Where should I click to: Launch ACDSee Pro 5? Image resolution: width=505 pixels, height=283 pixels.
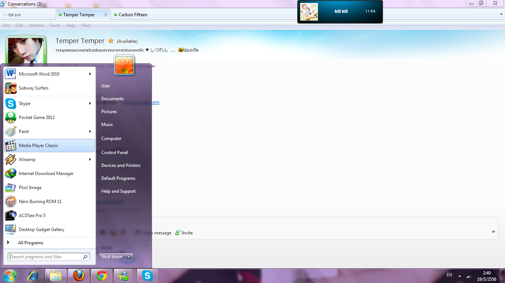pyautogui.click(x=50, y=216)
